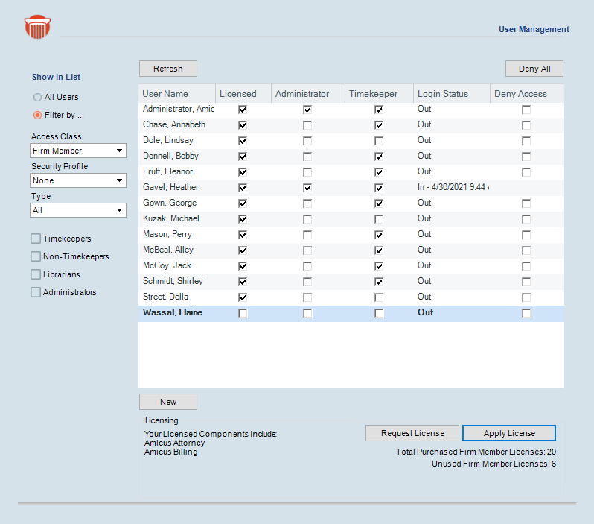Check Deny Access for Donnell, Bobby

pyautogui.click(x=526, y=157)
